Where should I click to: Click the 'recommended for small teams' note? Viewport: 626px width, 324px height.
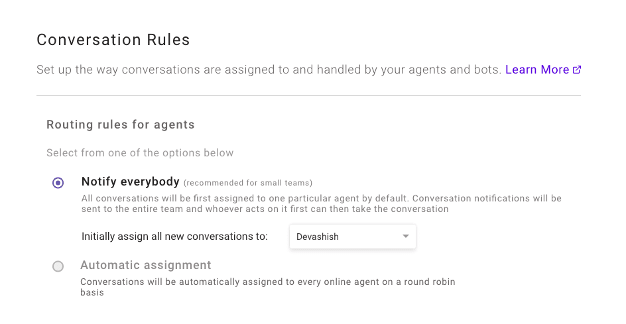[x=248, y=183]
